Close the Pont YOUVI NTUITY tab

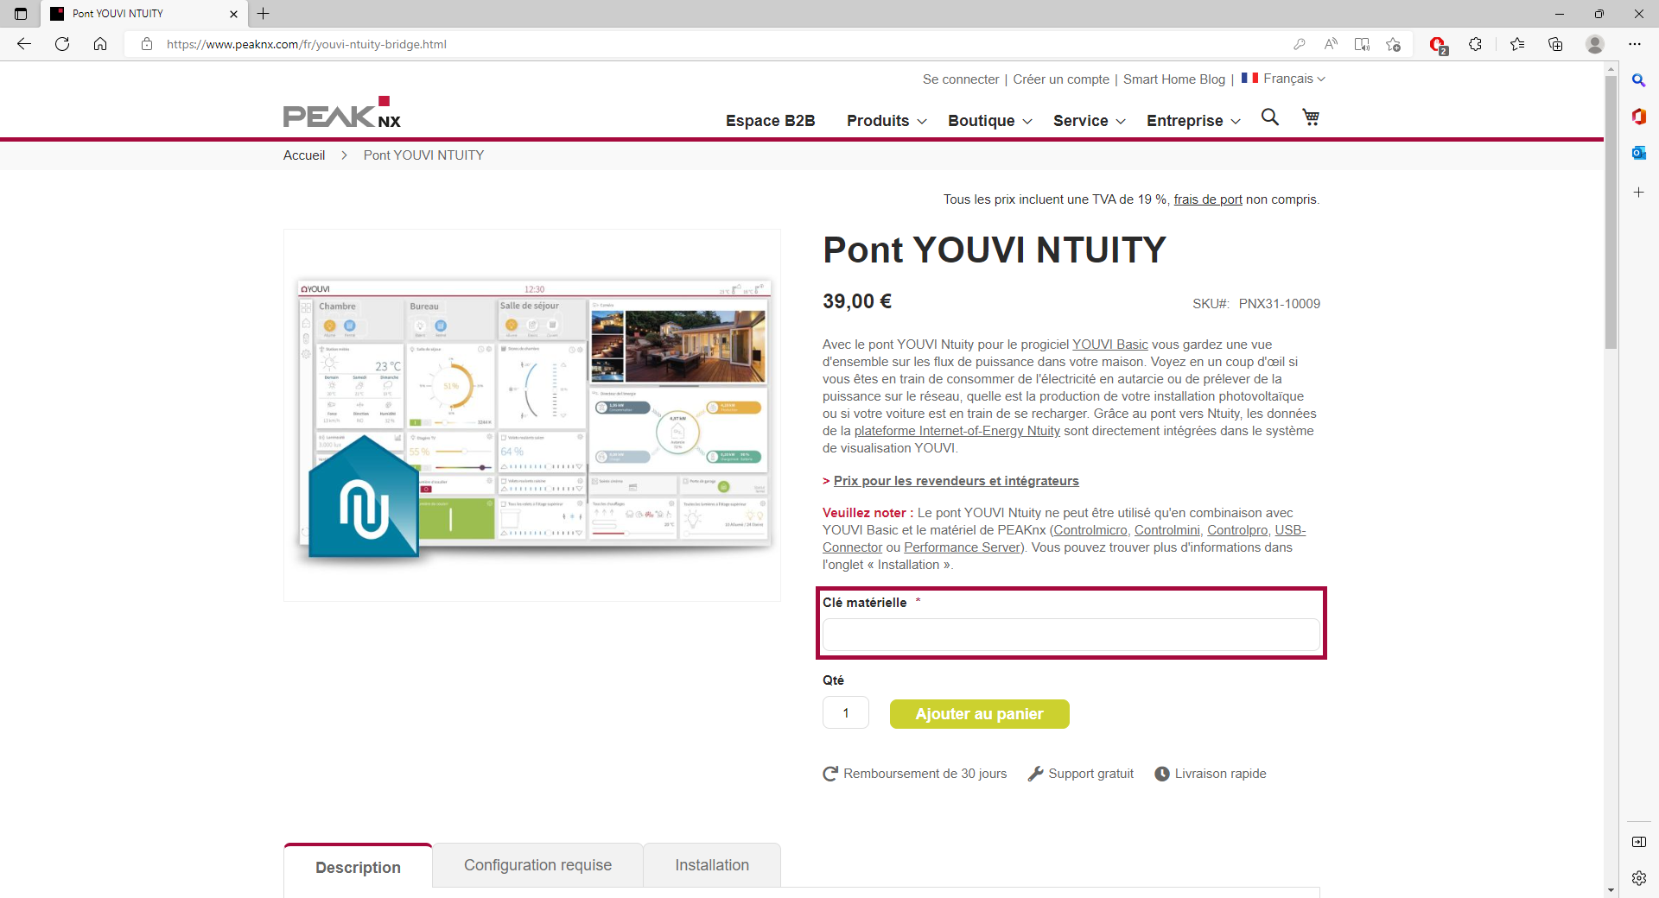pyautogui.click(x=233, y=14)
